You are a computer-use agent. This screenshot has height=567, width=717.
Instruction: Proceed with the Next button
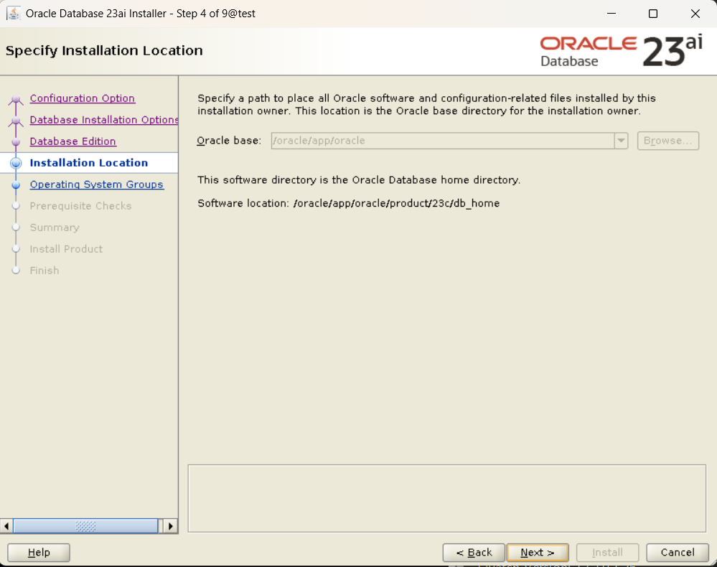click(x=538, y=553)
